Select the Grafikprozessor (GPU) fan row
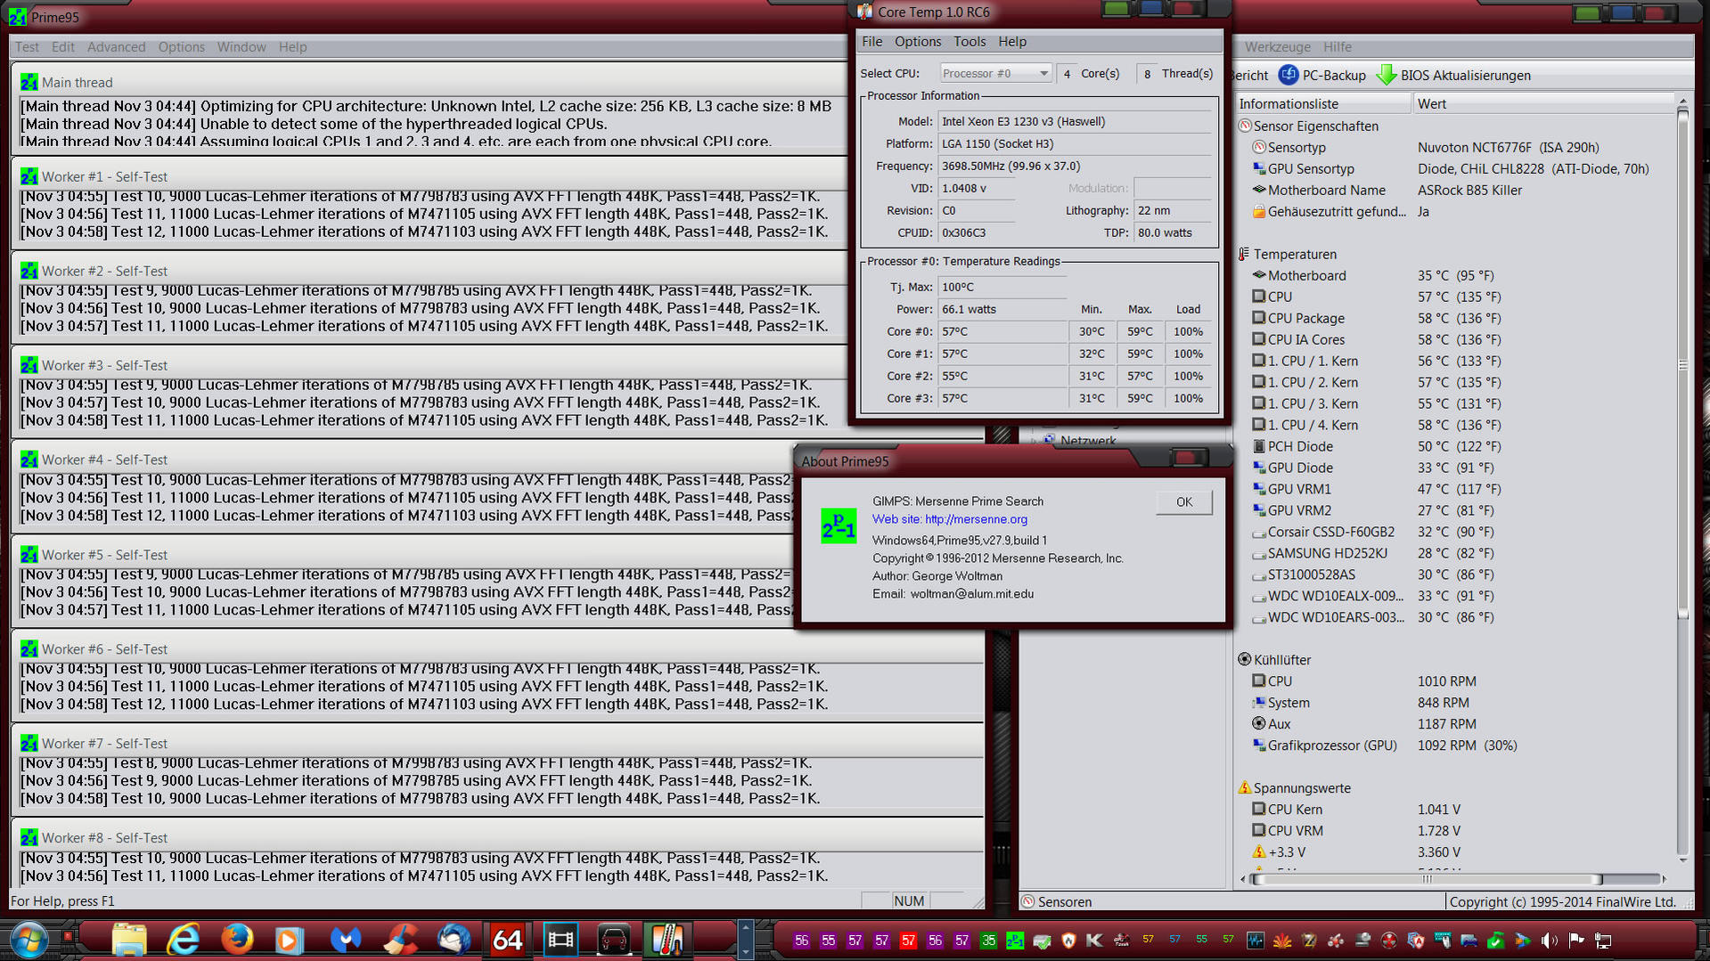This screenshot has width=1710, height=961. 1385,745
